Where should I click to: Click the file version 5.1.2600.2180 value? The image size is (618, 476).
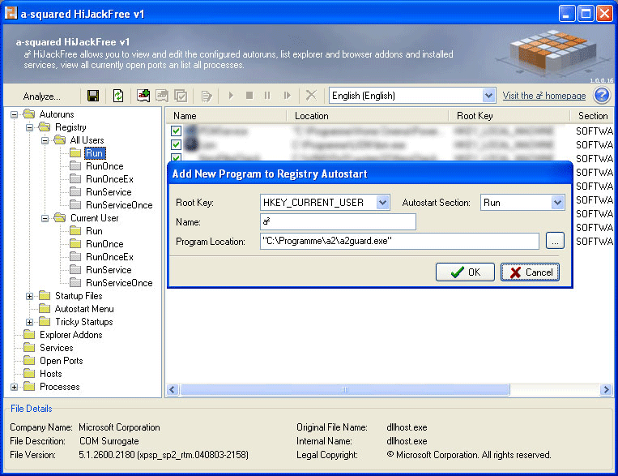tap(164, 455)
